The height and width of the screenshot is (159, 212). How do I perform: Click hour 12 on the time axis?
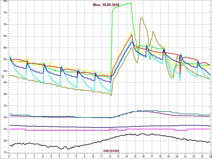click(x=110, y=156)
